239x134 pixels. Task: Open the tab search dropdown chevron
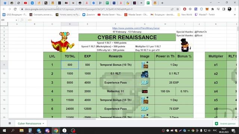click(211, 3)
